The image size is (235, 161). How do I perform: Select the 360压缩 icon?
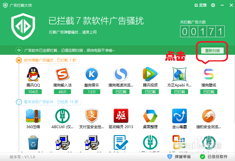tap(33, 116)
